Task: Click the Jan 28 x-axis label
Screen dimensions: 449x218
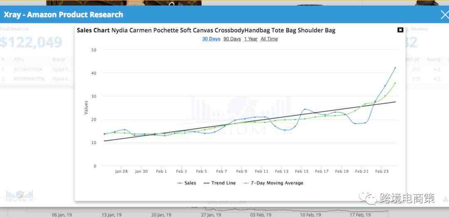Action: coord(121,171)
